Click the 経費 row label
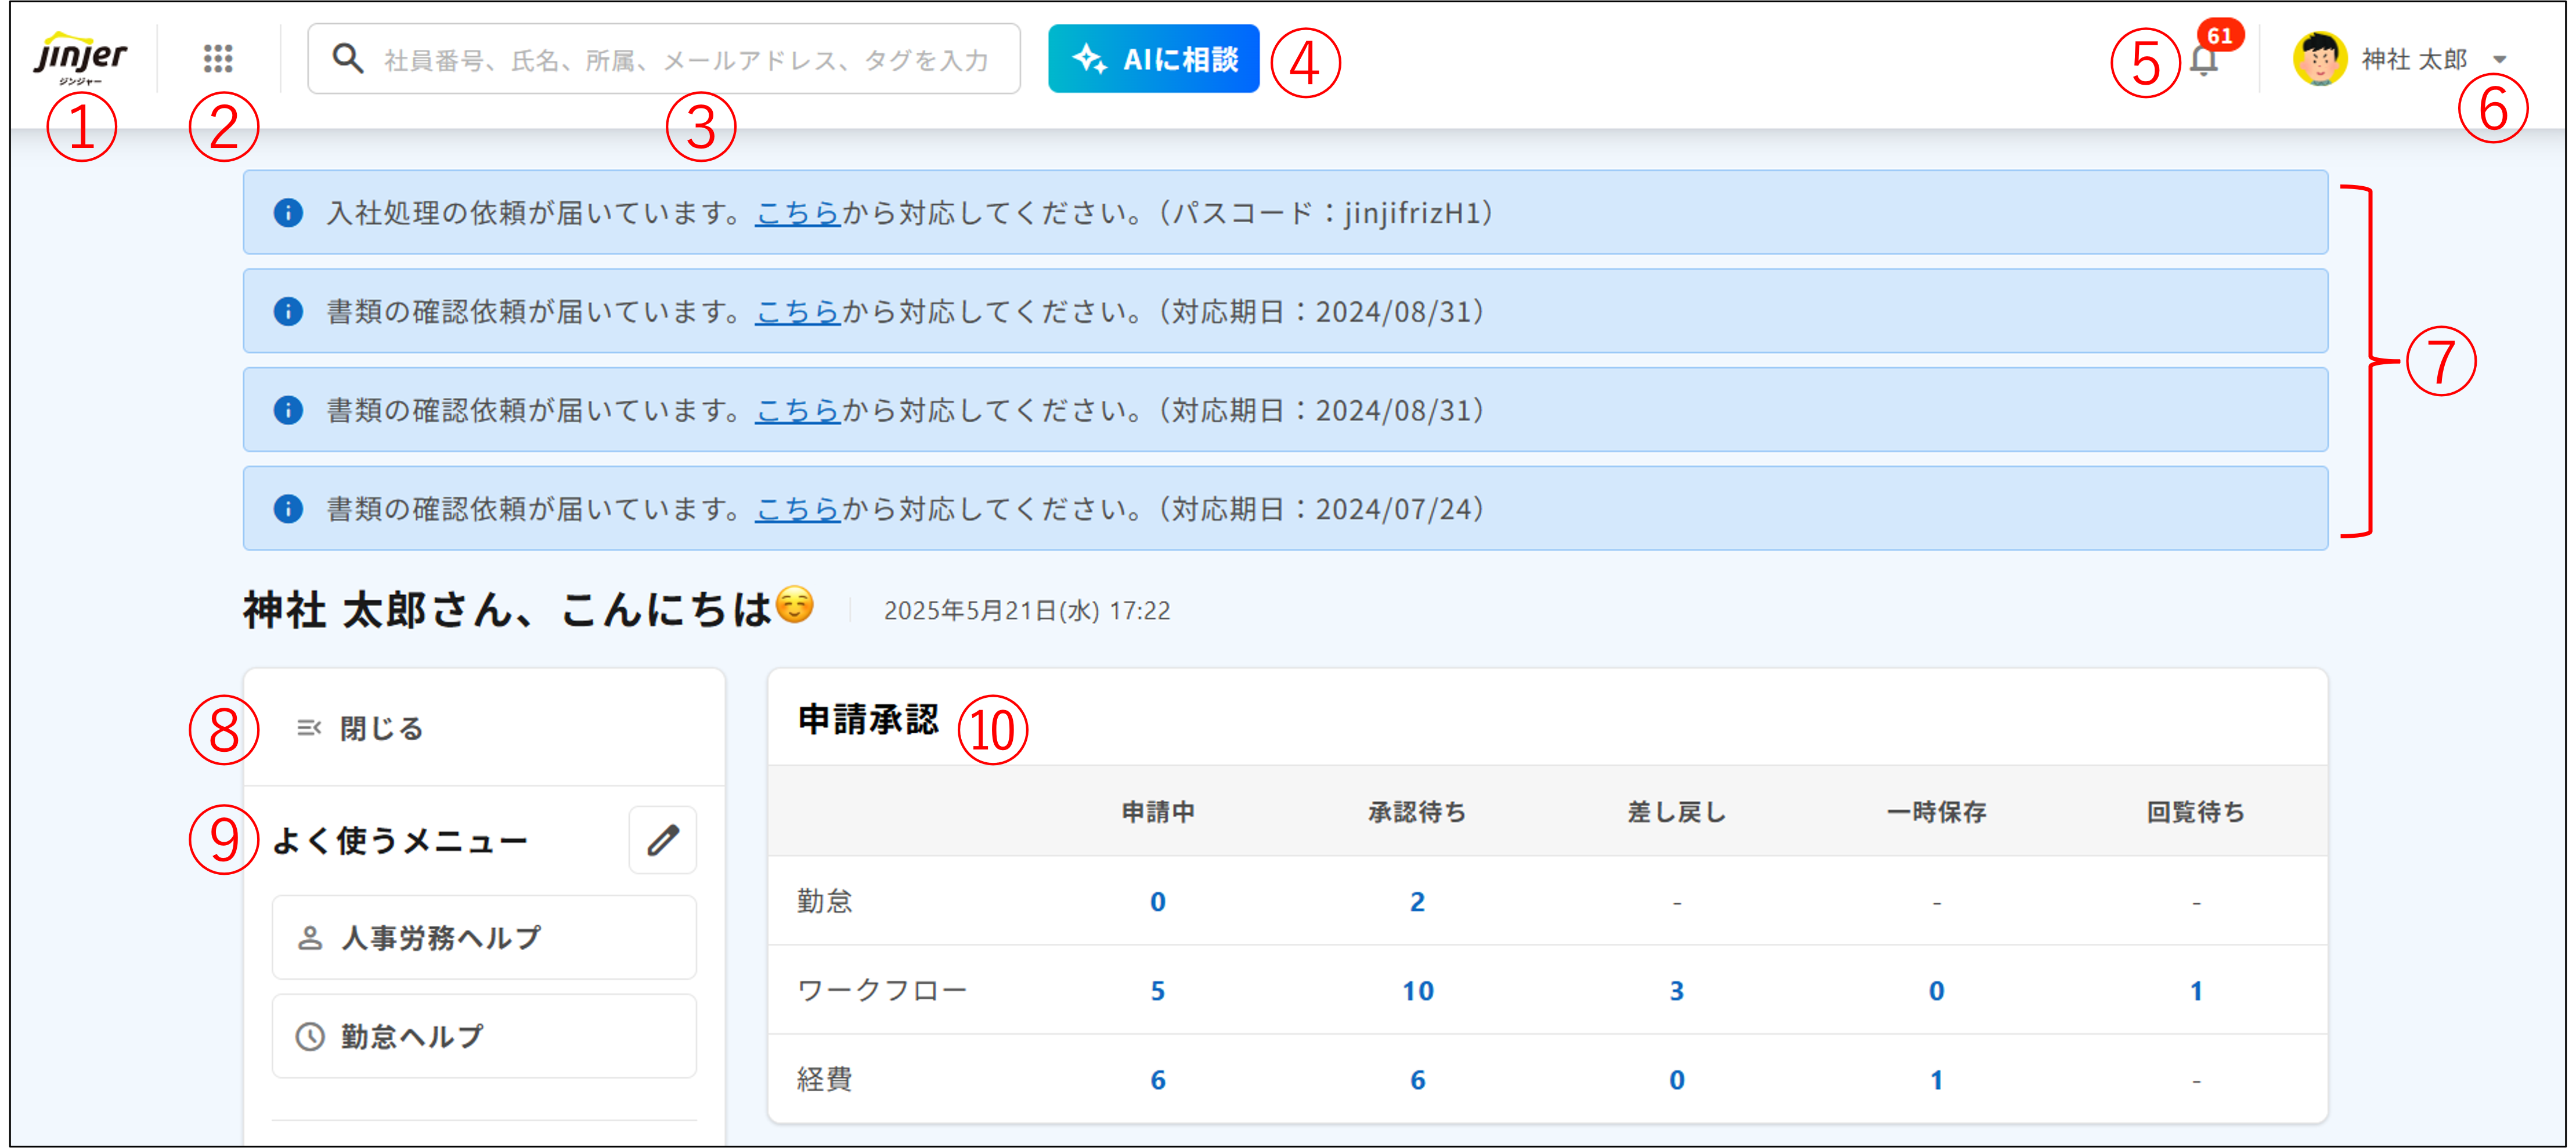Screen dimensions: 2576x1148 (x=825, y=1080)
